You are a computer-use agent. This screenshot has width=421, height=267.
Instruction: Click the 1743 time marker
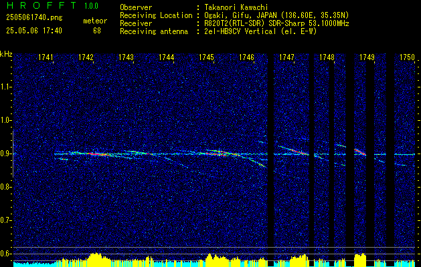(127, 57)
